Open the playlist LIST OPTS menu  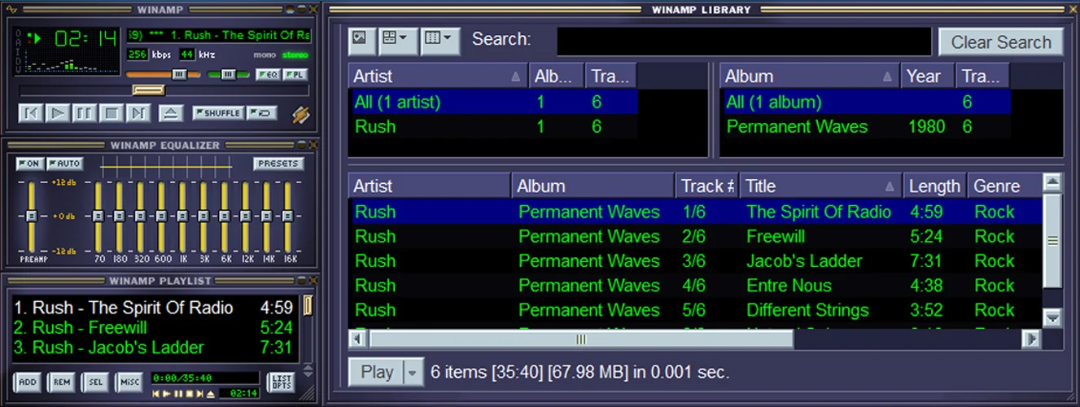281,382
